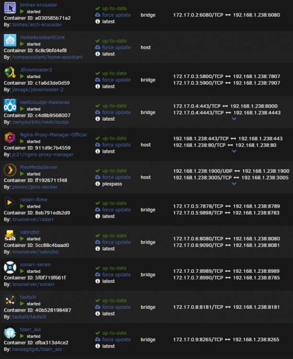Expand port mappings for PlexMediaServer
This screenshot has width=293, height=359.
(234, 184)
